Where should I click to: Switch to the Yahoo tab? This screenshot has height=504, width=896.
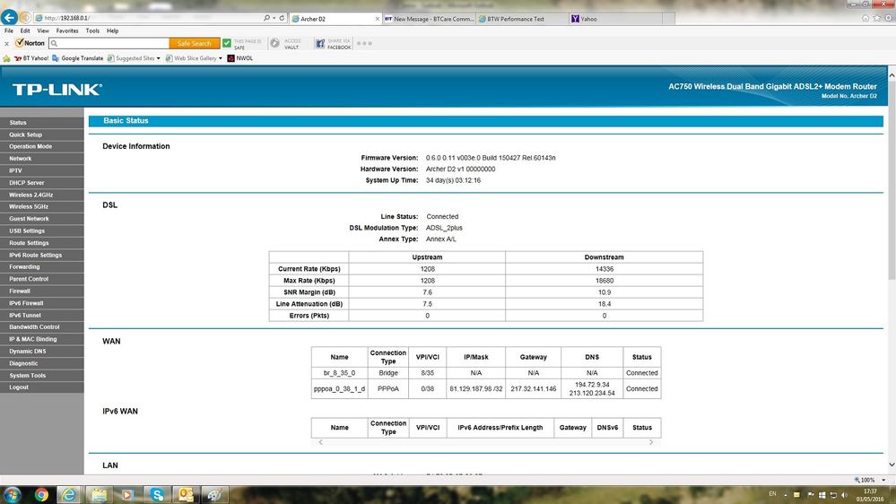[x=615, y=19]
